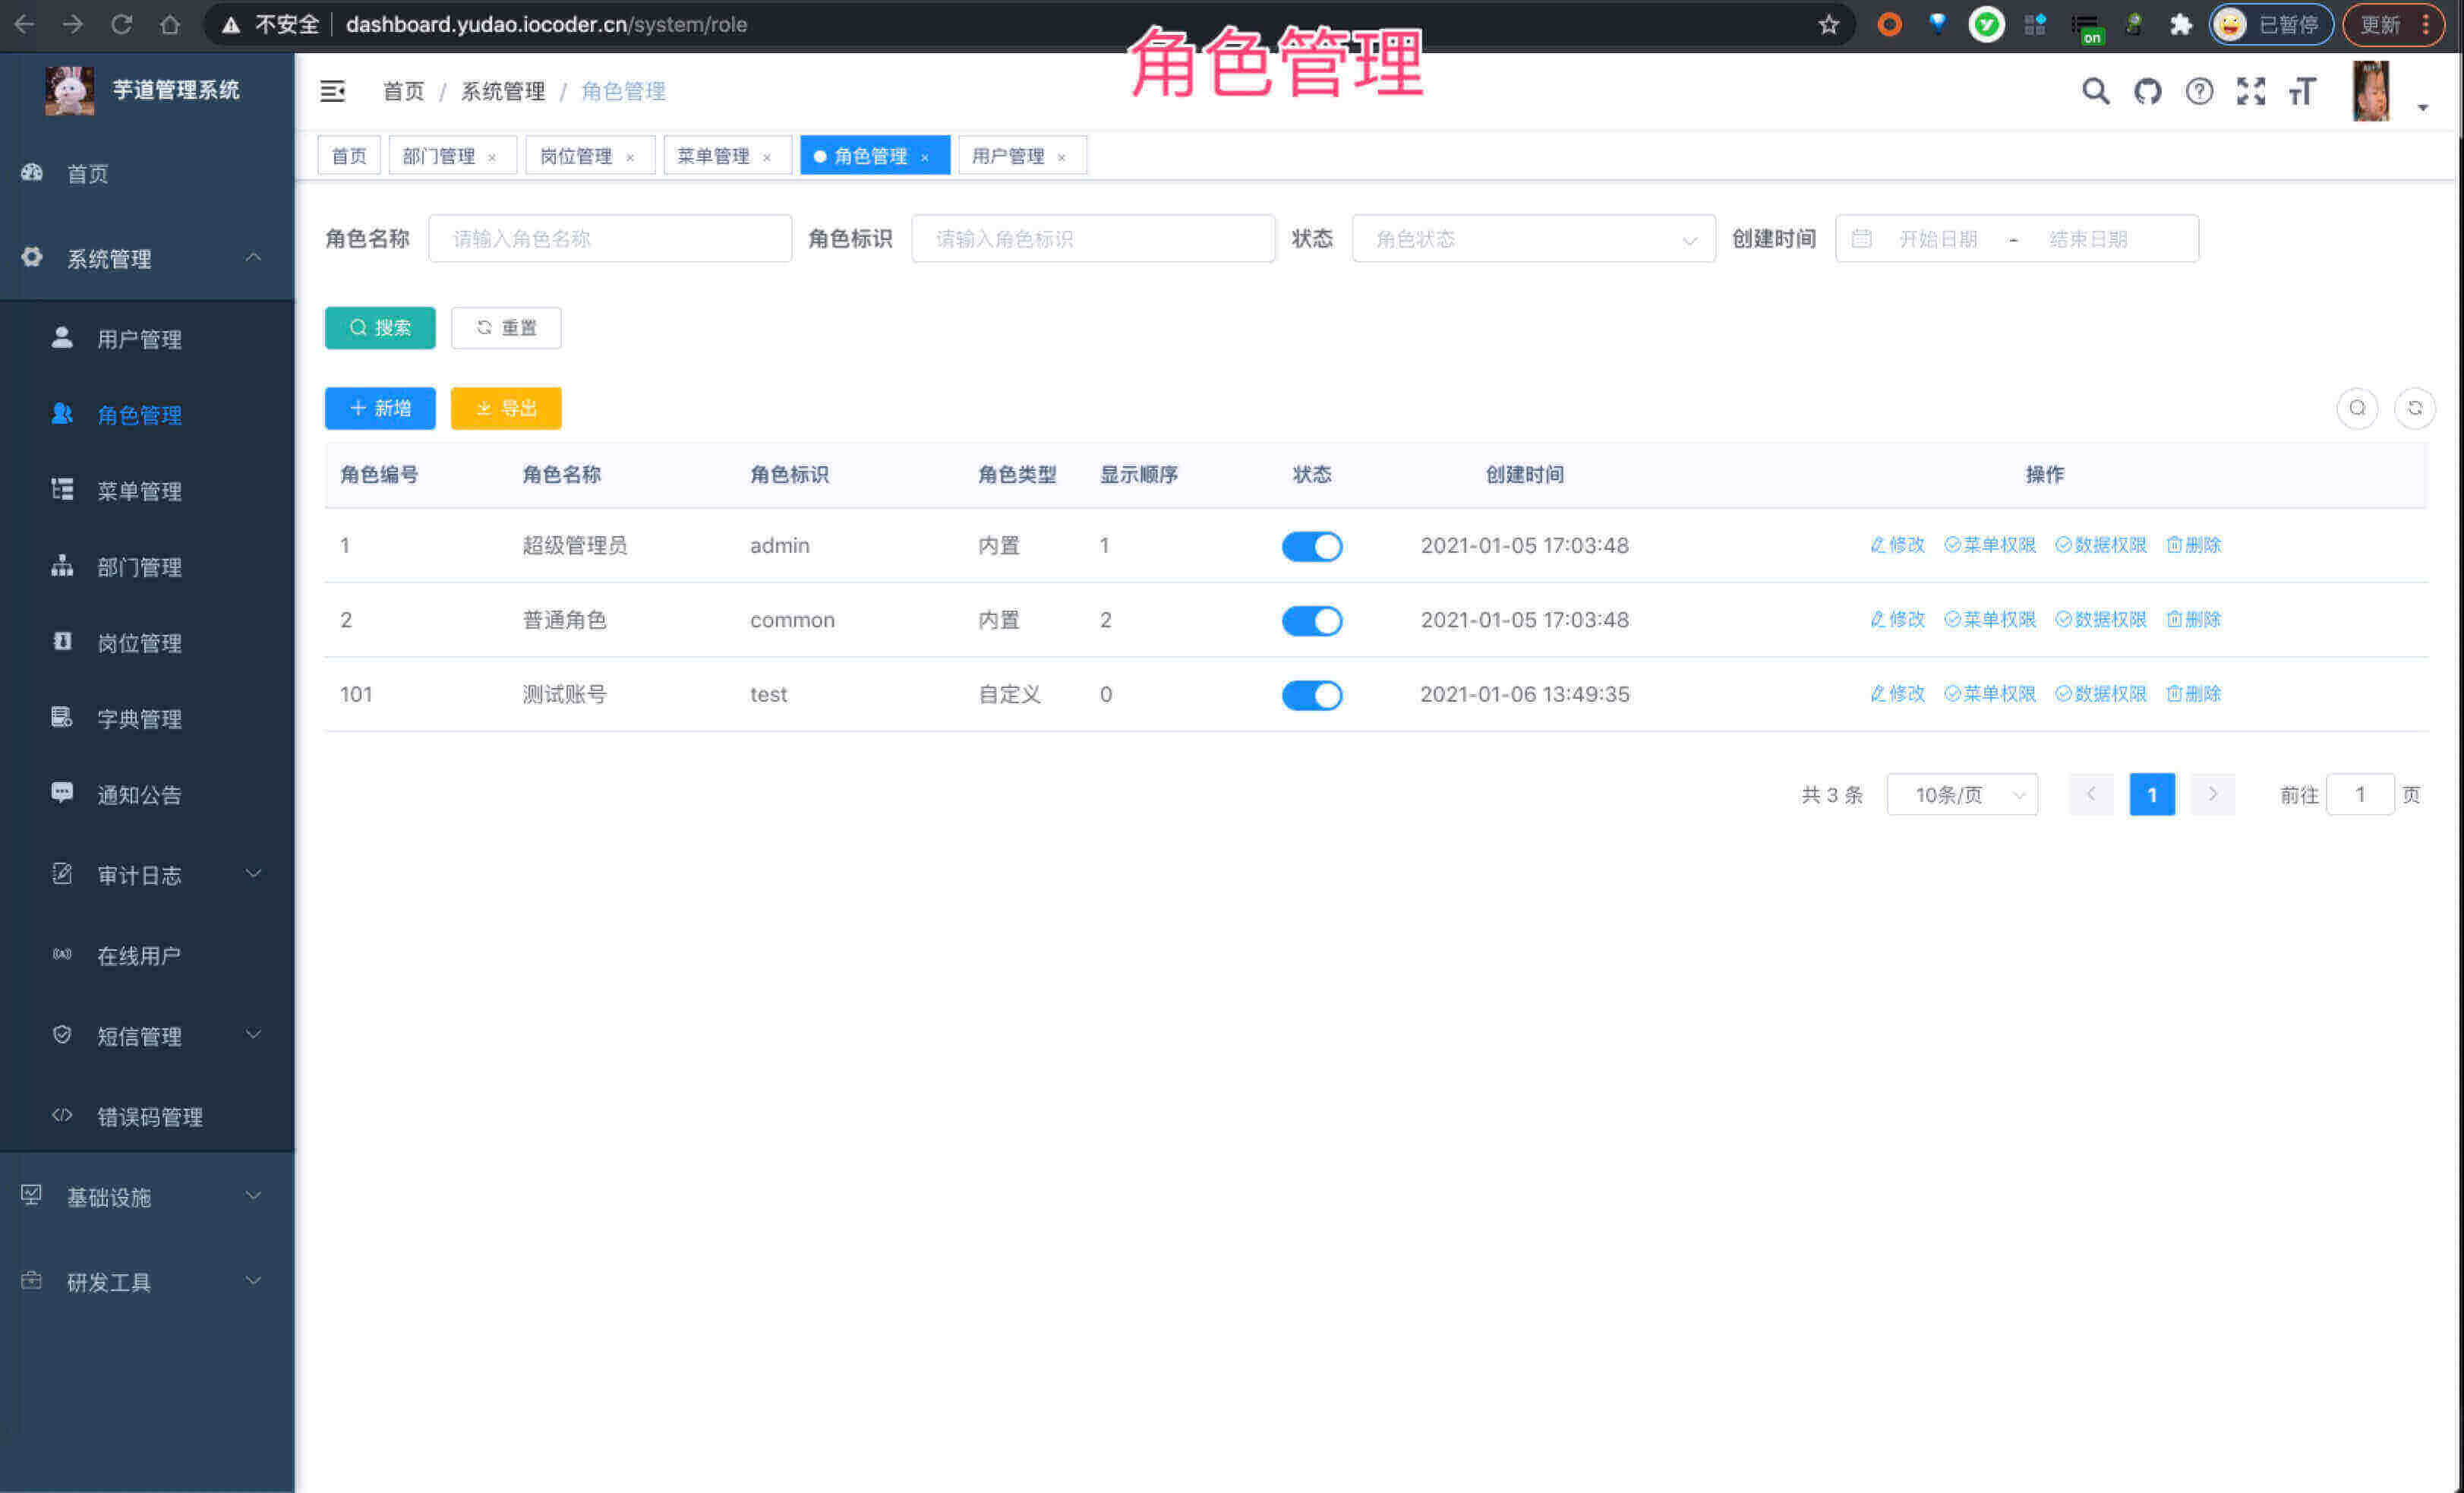Turn off the 测试账号 status switch
Viewport: 2464px width, 1493px height.
(1311, 694)
